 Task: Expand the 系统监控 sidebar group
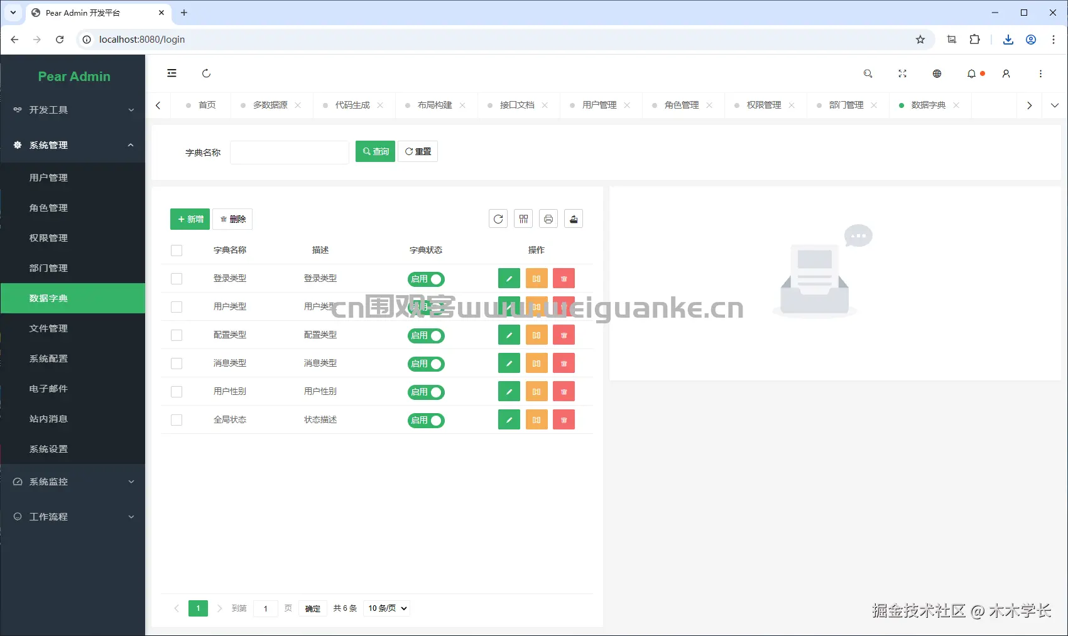pyautogui.click(x=73, y=482)
